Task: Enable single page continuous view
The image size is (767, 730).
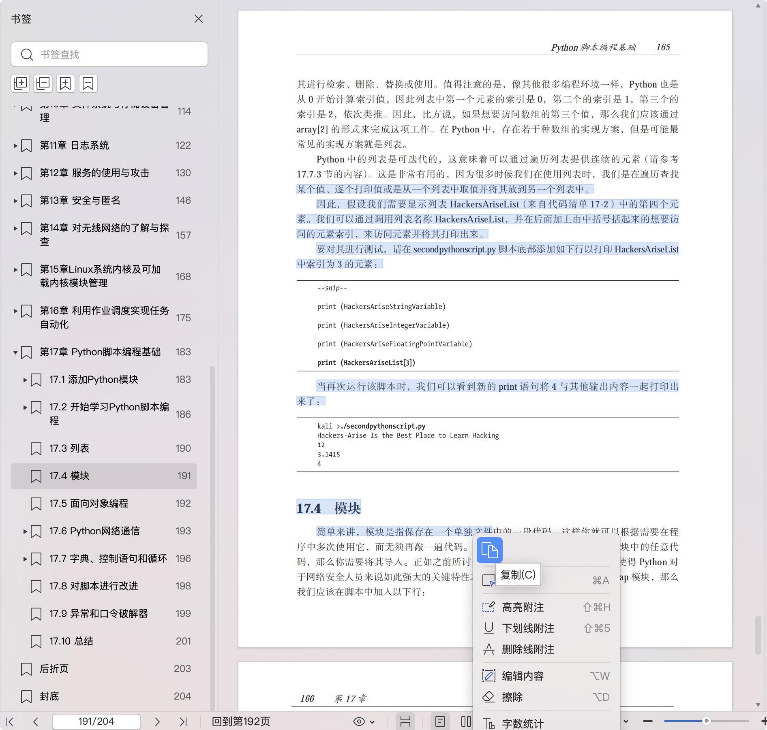Action: 440,721
